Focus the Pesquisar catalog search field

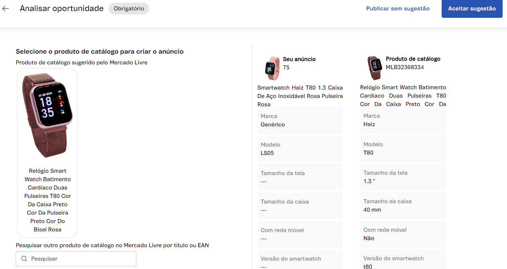pyautogui.click(x=80, y=259)
